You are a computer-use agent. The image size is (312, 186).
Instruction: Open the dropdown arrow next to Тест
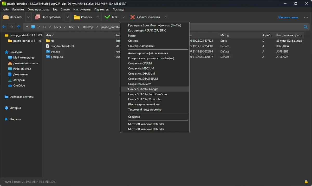tap(123, 17)
